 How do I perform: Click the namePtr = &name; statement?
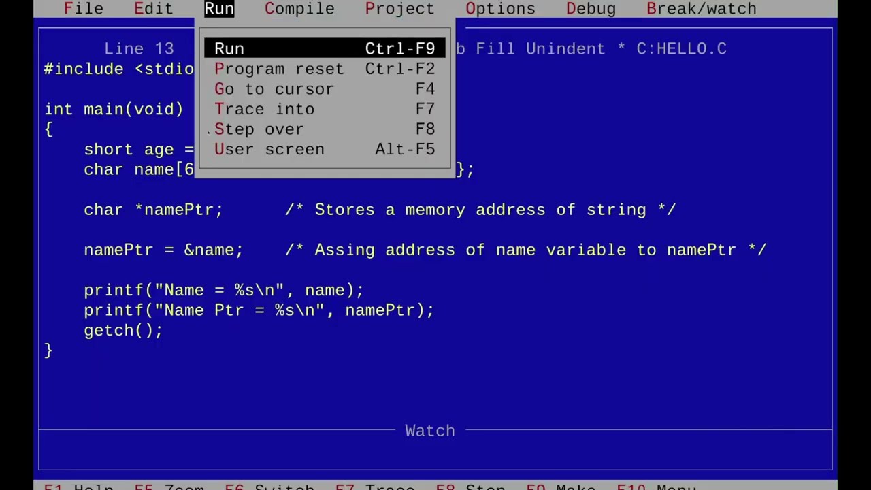[x=163, y=250]
